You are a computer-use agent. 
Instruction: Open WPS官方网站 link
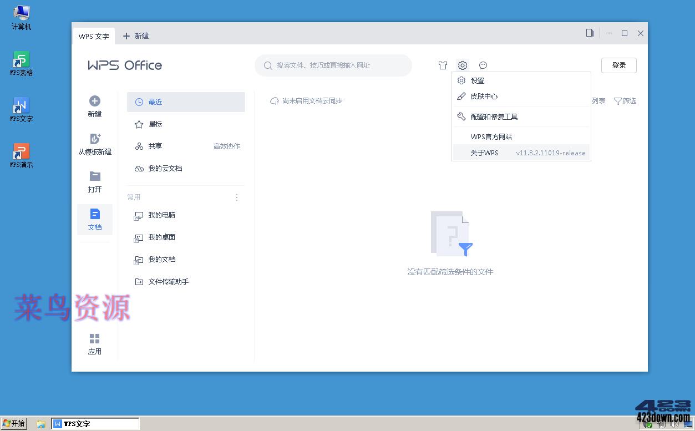491,136
